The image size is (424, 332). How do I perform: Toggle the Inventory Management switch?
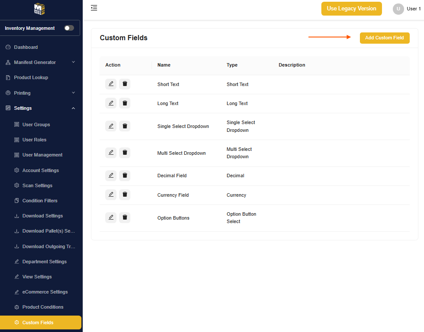(69, 28)
